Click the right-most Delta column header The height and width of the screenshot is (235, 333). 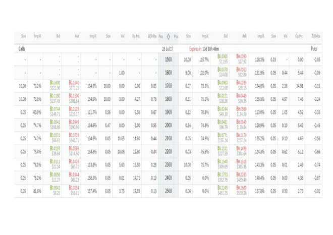click(316, 36)
